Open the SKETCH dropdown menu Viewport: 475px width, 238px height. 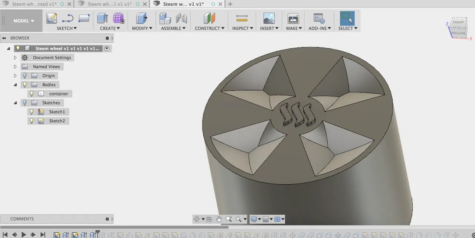(67, 29)
